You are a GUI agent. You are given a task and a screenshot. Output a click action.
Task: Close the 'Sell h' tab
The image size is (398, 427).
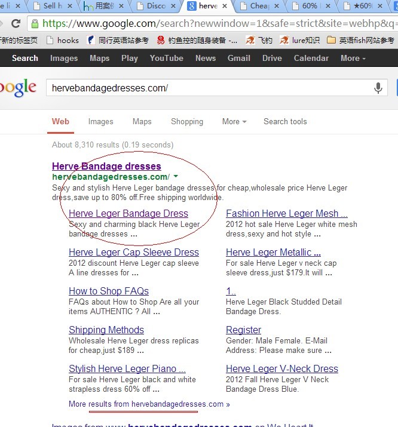coord(70,6)
